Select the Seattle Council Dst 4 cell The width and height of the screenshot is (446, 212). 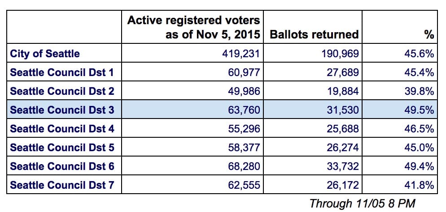point(62,129)
